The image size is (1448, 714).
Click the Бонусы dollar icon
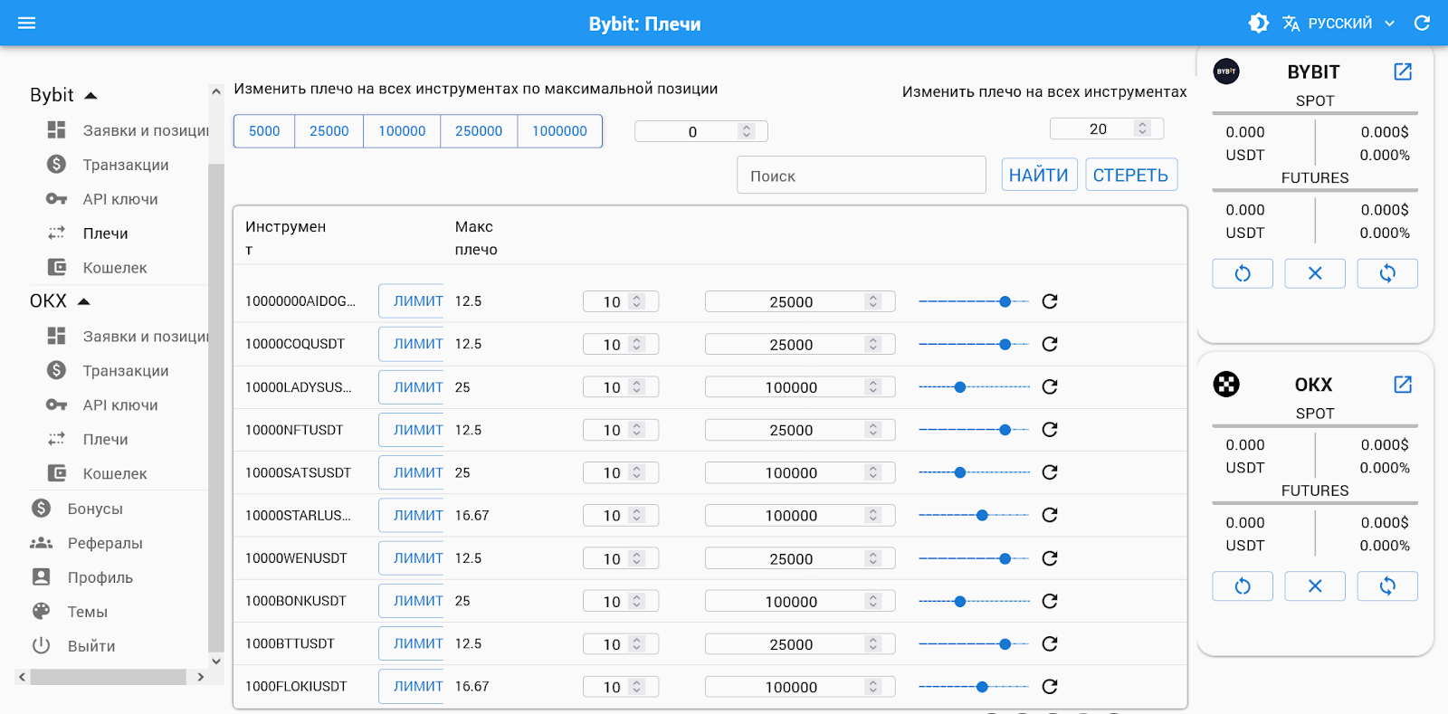tap(42, 509)
